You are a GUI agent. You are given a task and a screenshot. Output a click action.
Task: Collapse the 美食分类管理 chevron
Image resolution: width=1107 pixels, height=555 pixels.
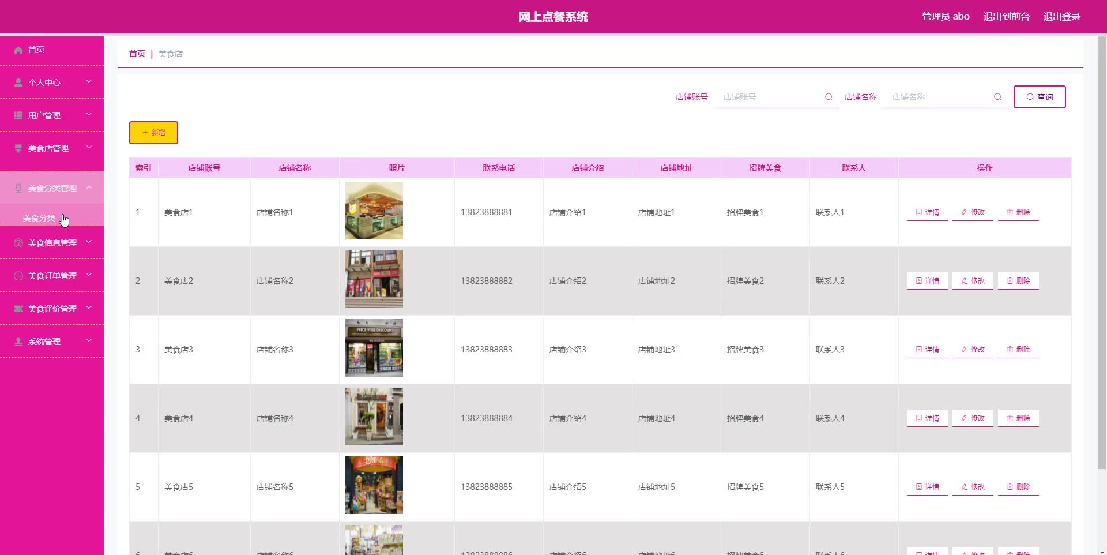point(89,187)
